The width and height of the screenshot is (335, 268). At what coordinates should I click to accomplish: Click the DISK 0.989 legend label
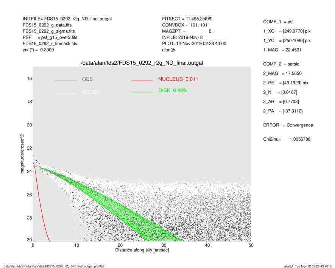(172, 90)
